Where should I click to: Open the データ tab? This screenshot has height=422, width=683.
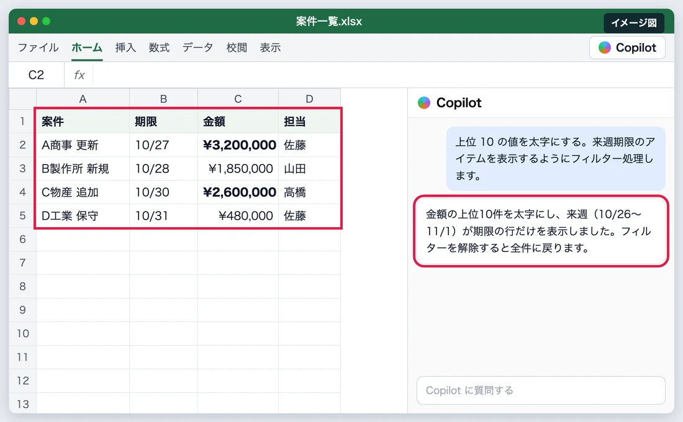[197, 47]
